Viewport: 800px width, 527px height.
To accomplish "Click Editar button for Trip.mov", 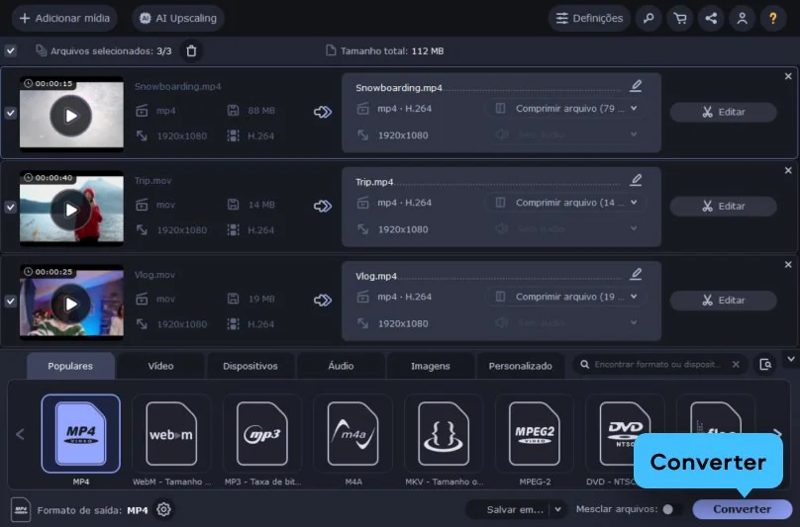I will tap(723, 206).
